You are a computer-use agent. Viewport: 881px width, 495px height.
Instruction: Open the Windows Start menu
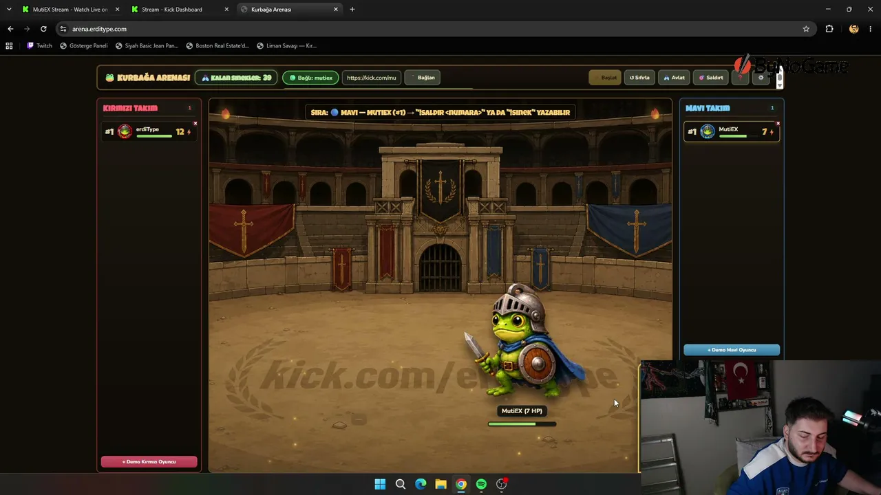pyautogui.click(x=380, y=484)
